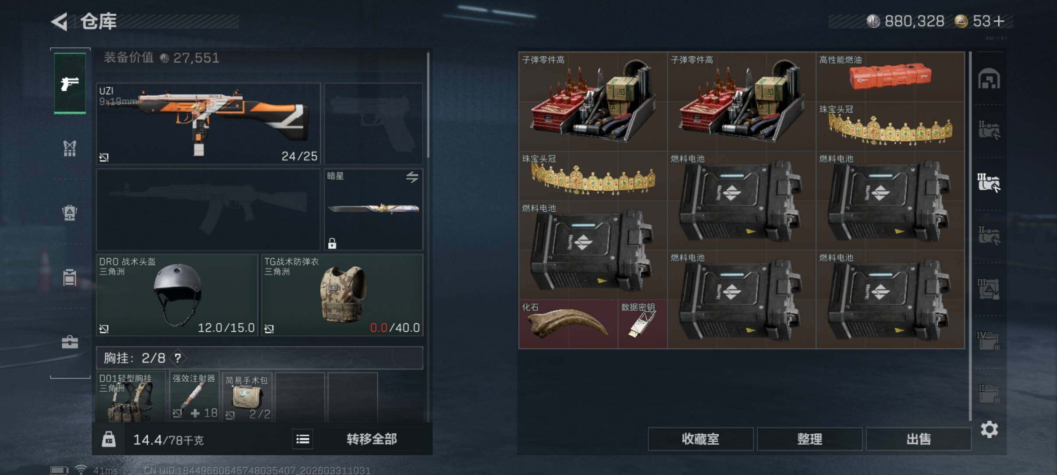Add currency with the plus sign
Image resolution: width=1057 pixels, height=475 pixels.
999,21
